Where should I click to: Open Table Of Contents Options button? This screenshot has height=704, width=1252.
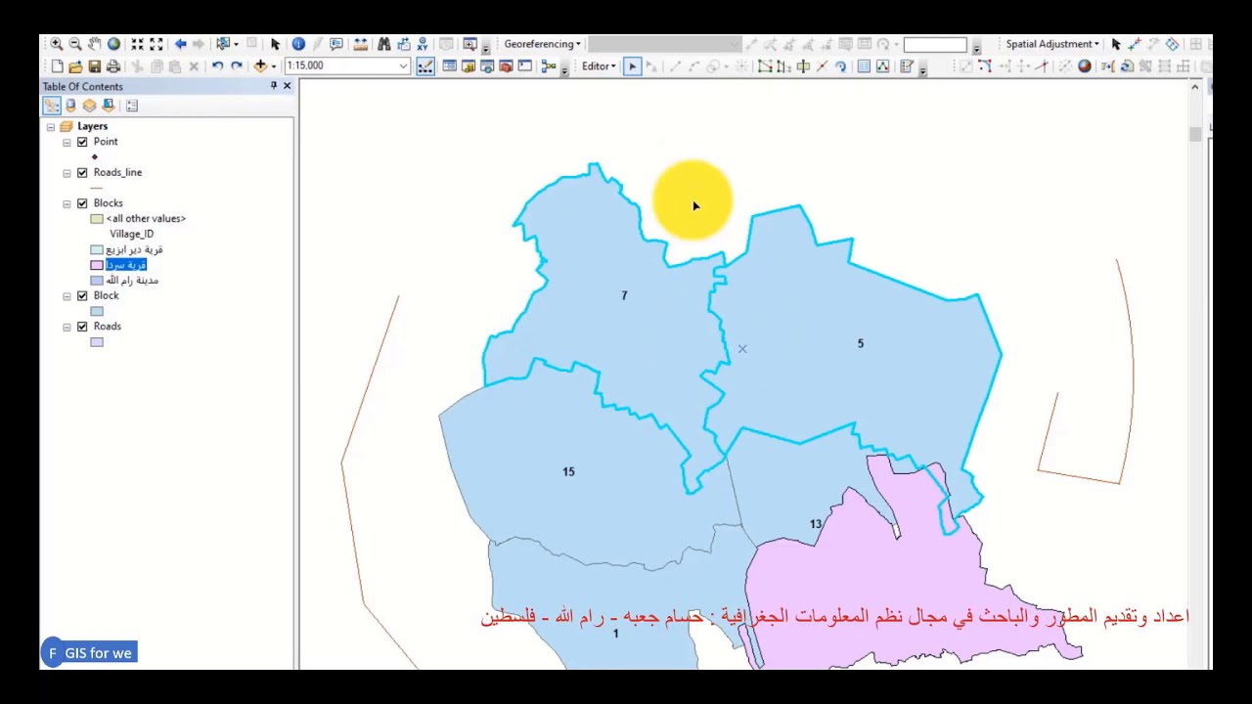[132, 106]
